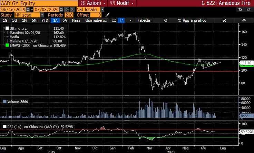
Task: Click the start date field 06/16/2019
Action: click(x=13, y=9)
